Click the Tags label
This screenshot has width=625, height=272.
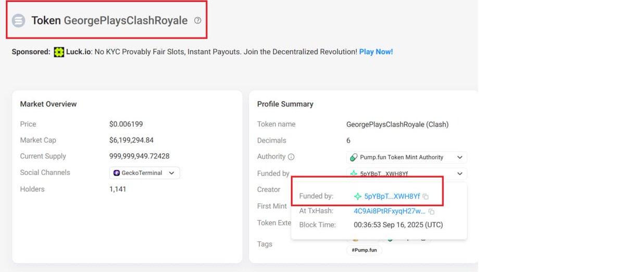[x=265, y=244]
